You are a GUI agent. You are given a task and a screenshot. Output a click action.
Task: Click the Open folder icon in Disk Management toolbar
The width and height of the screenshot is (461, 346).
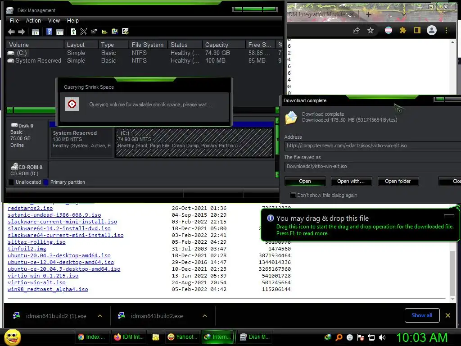click(104, 32)
